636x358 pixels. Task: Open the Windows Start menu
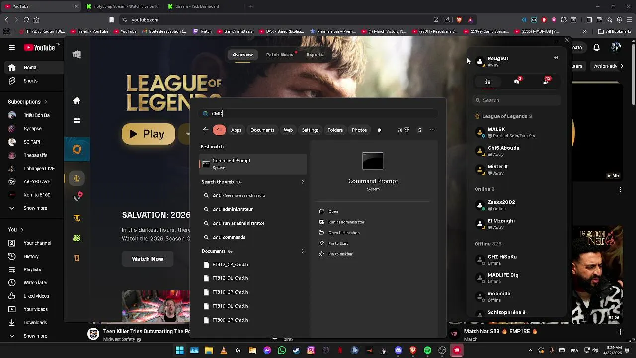coord(180,350)
